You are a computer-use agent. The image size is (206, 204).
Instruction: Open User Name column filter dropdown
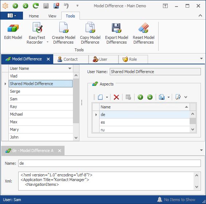click(70, 68)
